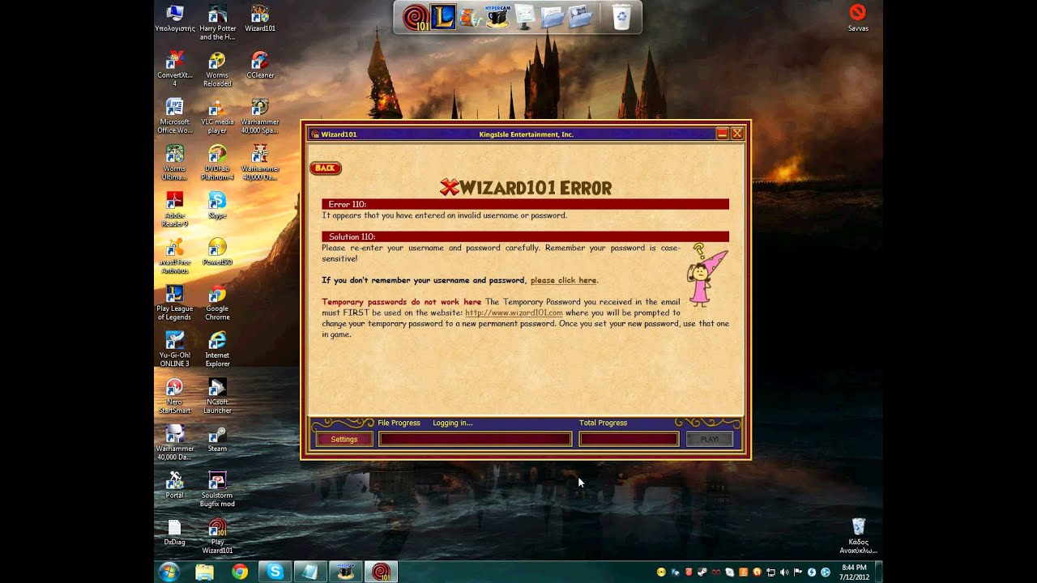Open the launcher Settings button
Image resolution: width=1037 pixels, height=583 pixels.
[344, 439]
